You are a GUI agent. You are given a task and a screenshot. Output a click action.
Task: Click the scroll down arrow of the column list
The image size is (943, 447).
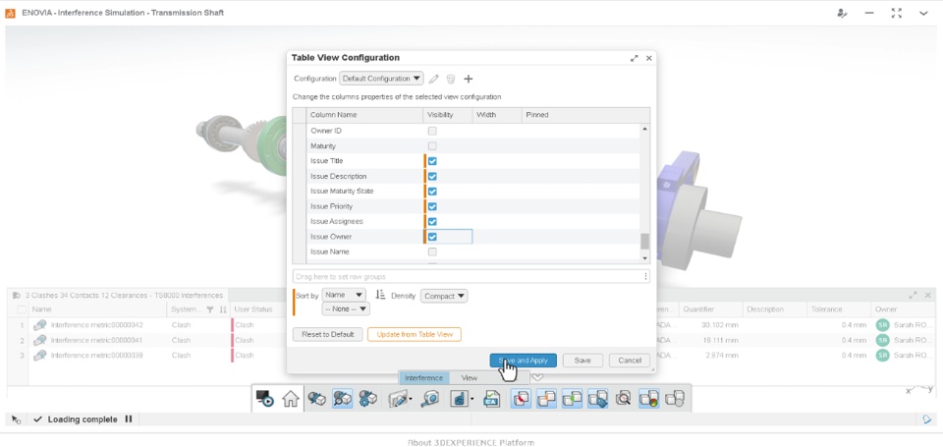(644, 258)
